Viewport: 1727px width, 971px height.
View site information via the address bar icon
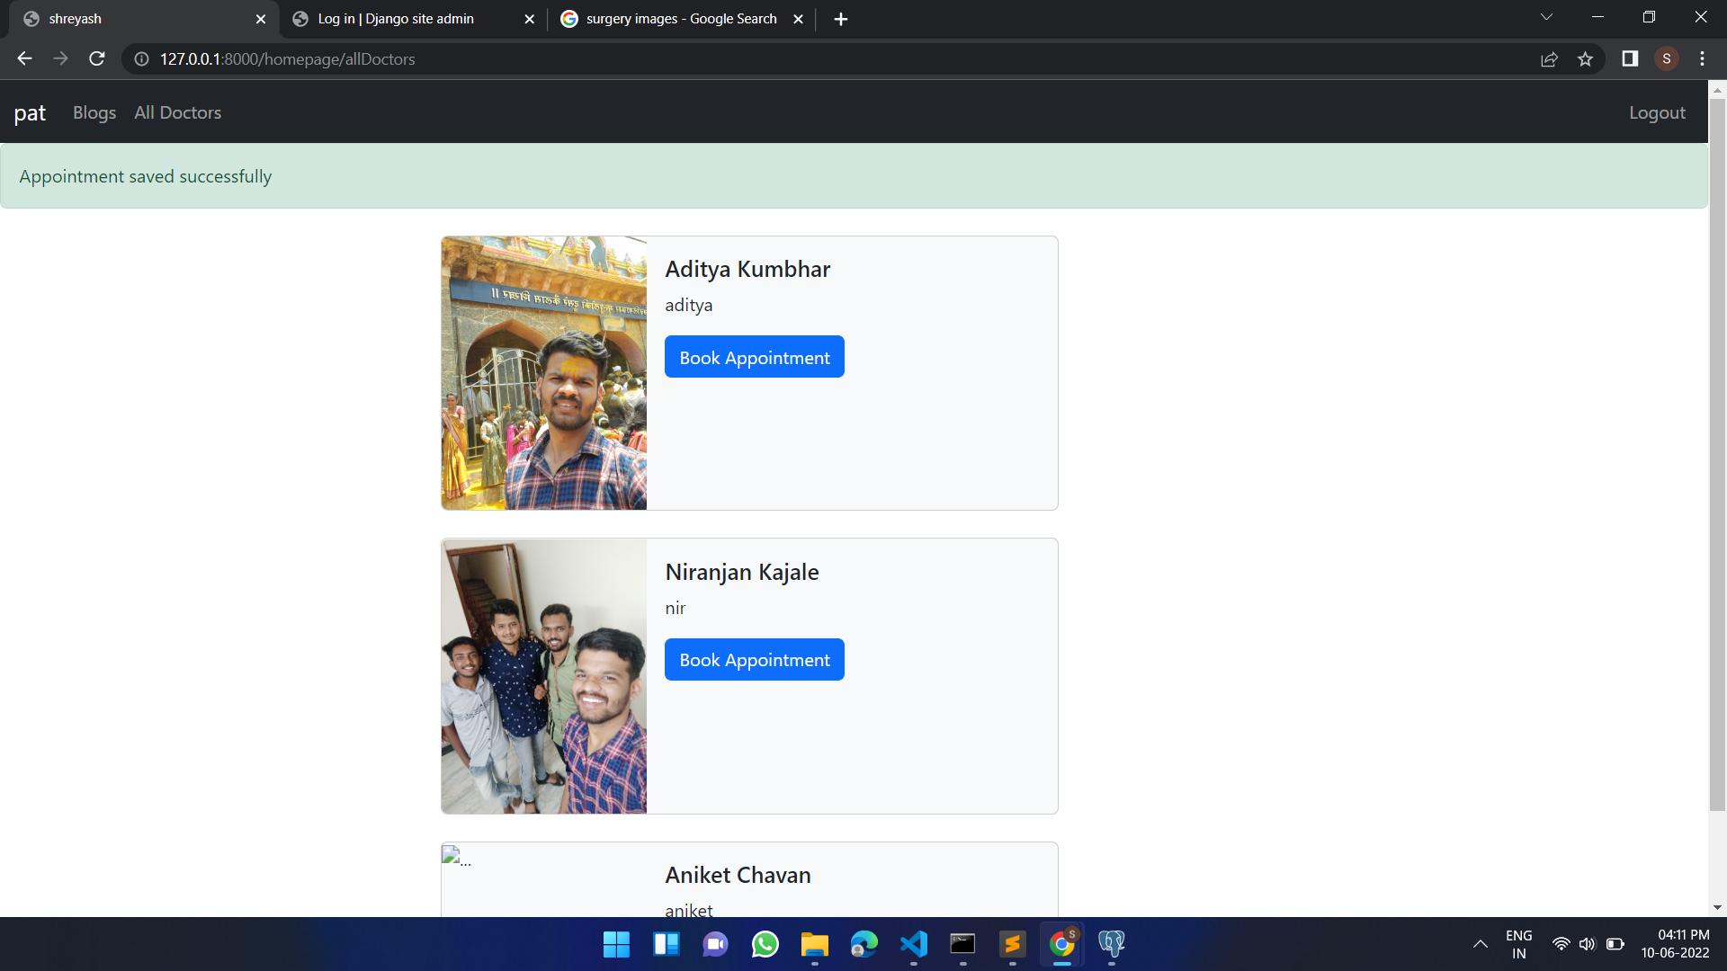coord(141,59)
